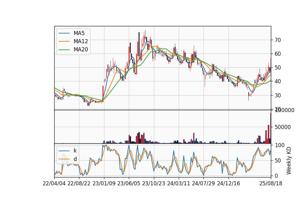The height and width of the screenshot is (216, 301).
Task: Click the d legend label
Action: pos(75,159)
